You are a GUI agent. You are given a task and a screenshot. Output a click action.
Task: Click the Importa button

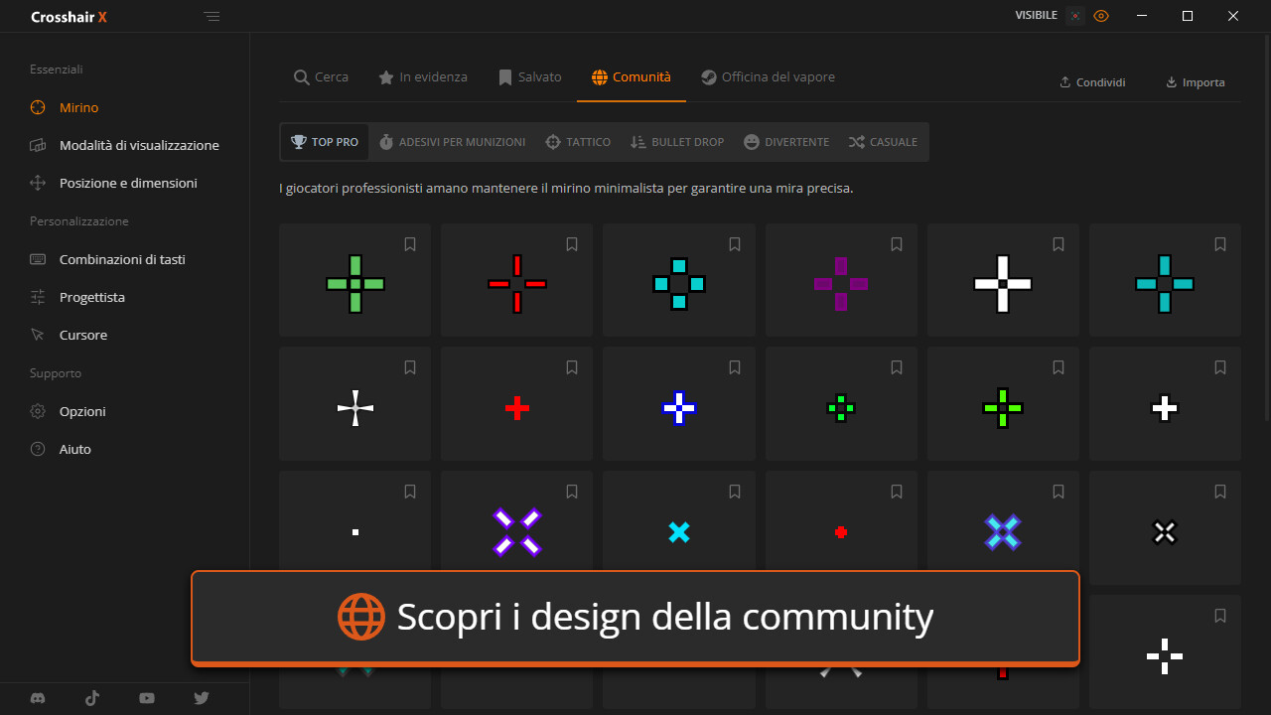point(1195,82)
